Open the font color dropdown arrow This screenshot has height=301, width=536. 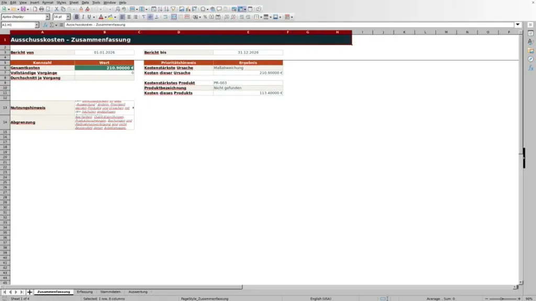tap(106, 17)
